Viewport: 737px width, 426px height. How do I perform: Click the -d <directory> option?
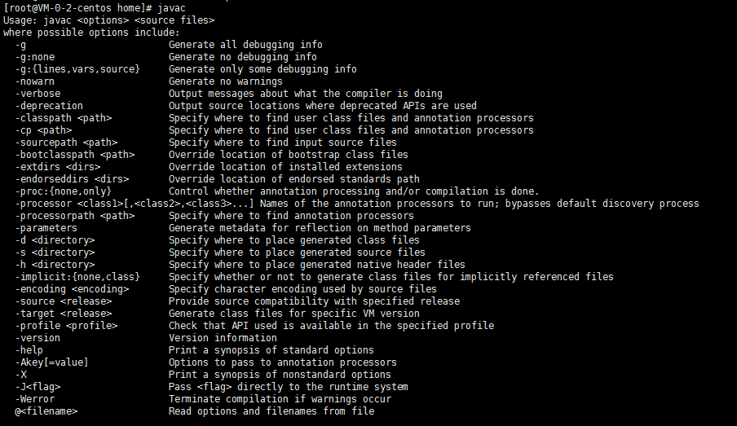pos(55,240)
